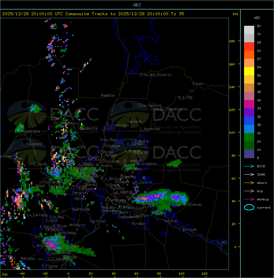
Task: Click the Cacheuta label
Action: [x=56, y=186]
